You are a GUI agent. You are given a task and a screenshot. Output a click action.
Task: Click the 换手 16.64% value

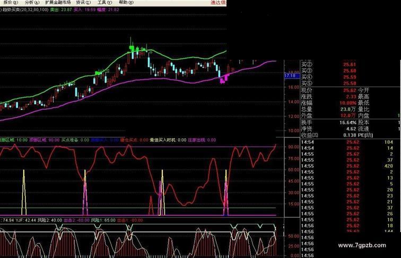(x=348, y=122)
